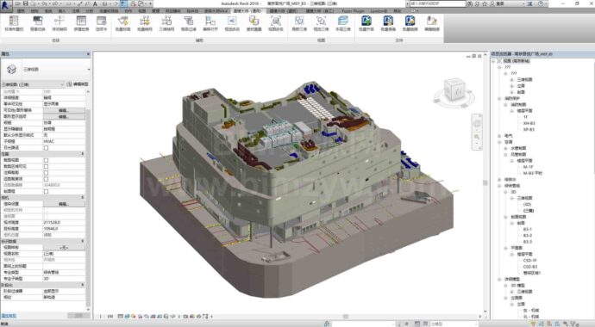Click the 编辑类型 (Edit Type) icon button

pyautogui.click(x=78, y=84)
